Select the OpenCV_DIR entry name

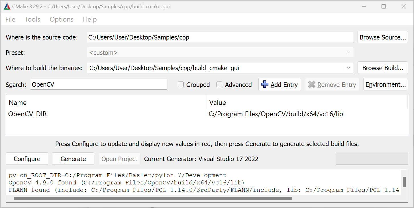tap(28, 114)
